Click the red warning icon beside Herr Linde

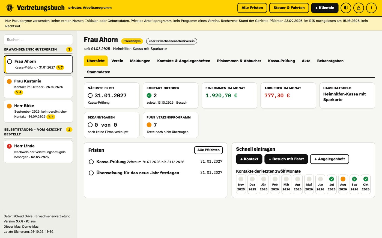(x=9, y=146)
